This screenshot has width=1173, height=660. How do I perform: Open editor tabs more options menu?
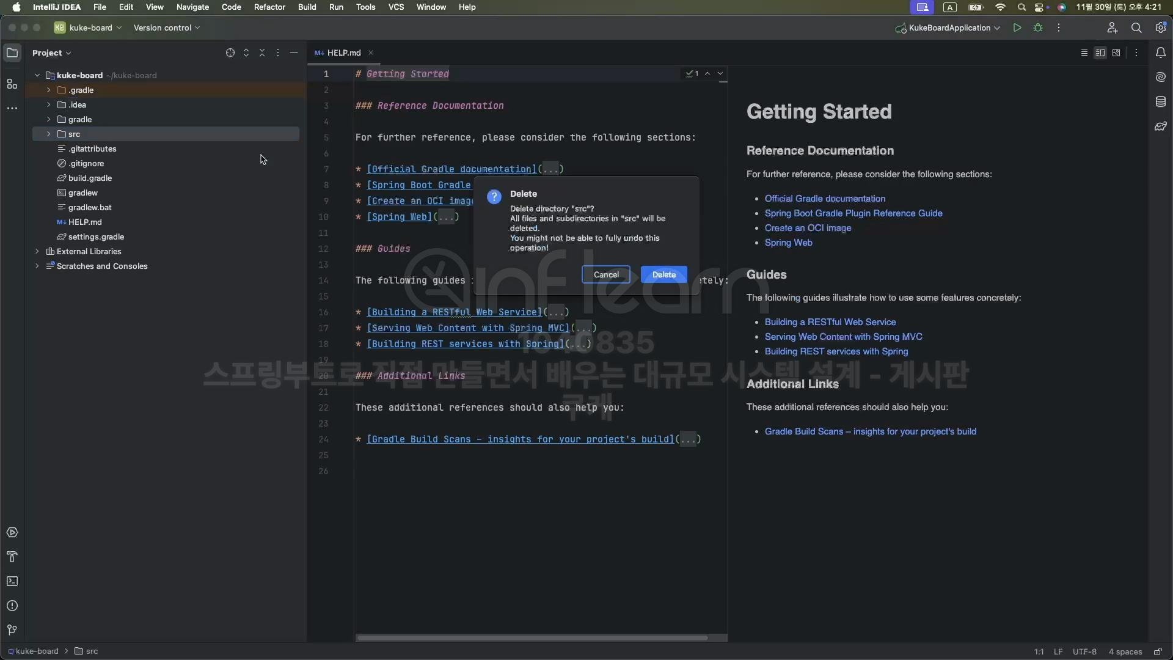[x=1136, y=53]
